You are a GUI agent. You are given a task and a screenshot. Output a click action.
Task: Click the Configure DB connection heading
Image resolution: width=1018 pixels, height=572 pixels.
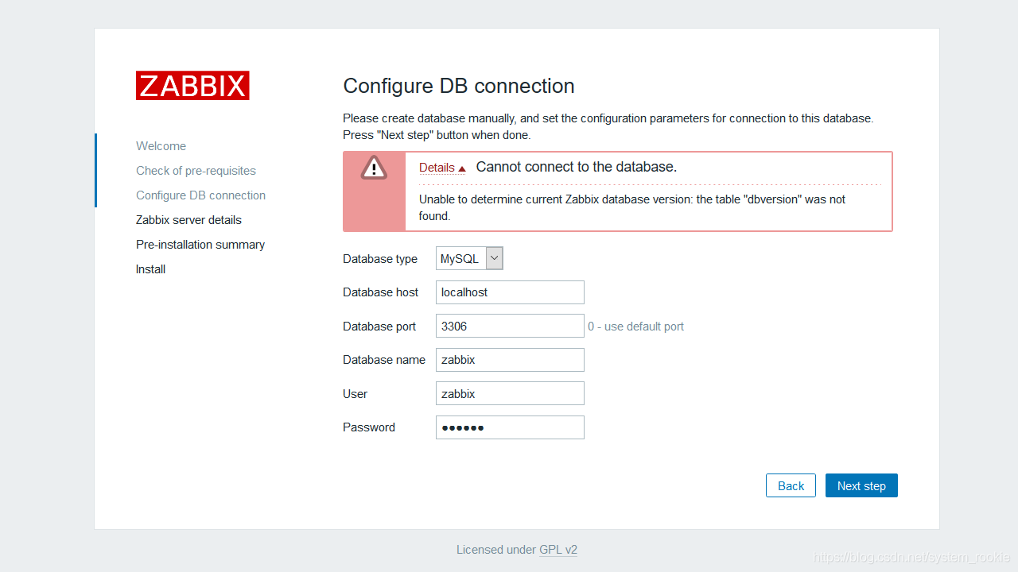coord(459,86)
